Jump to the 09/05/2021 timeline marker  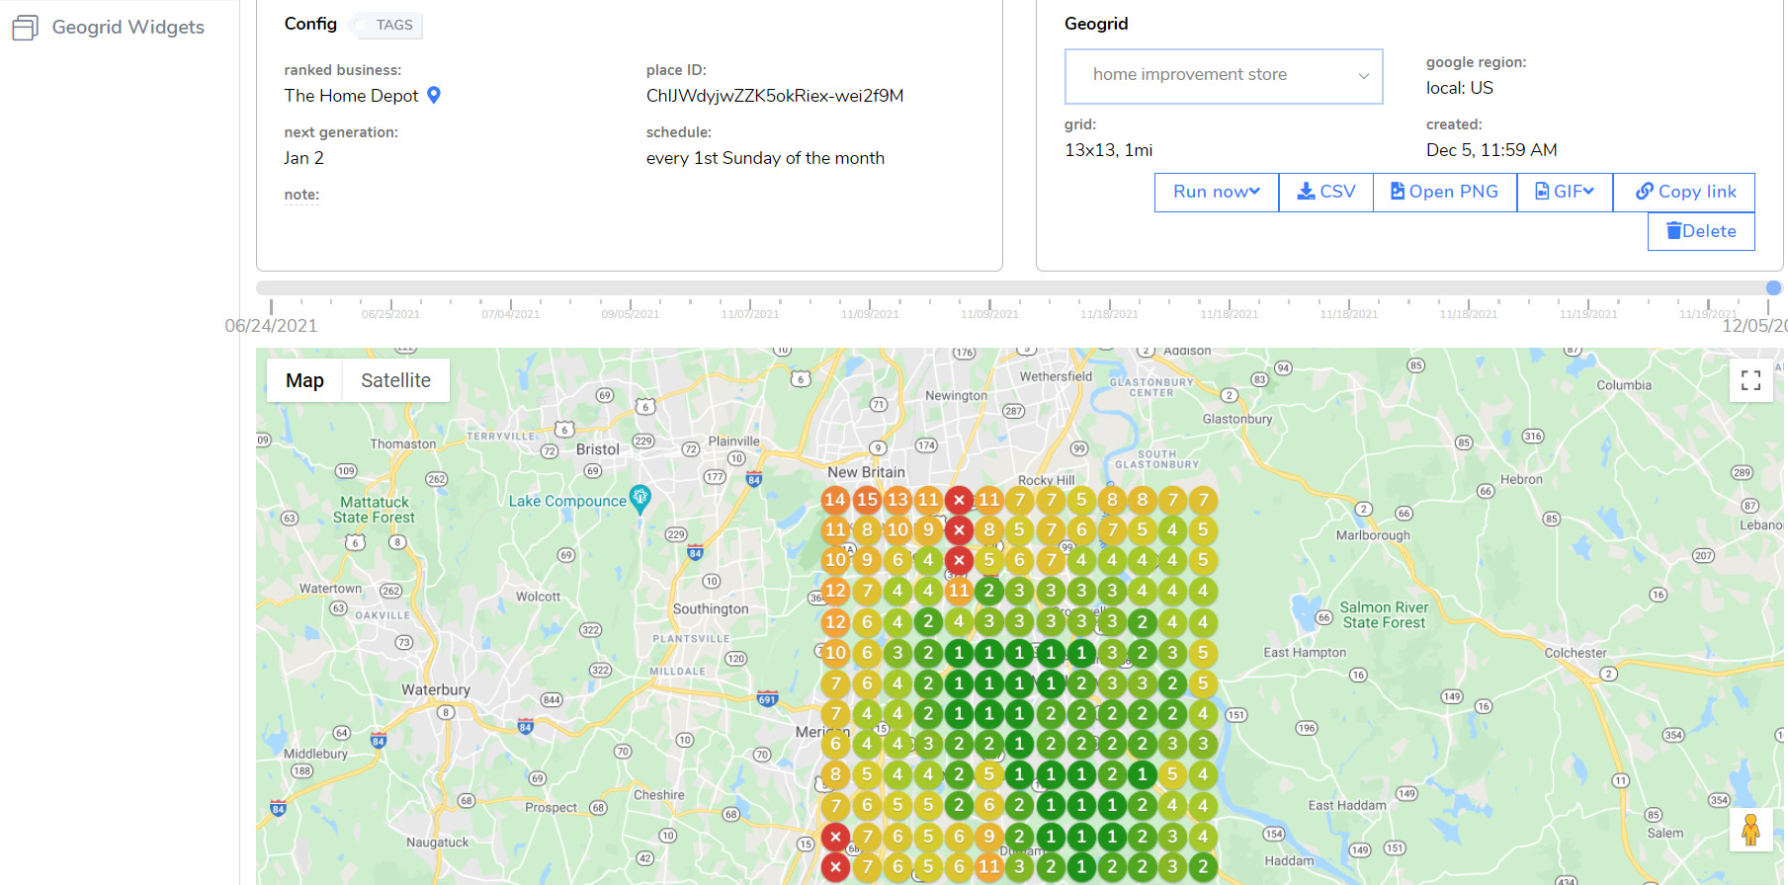pyautogui.click(x=631, y=313)
